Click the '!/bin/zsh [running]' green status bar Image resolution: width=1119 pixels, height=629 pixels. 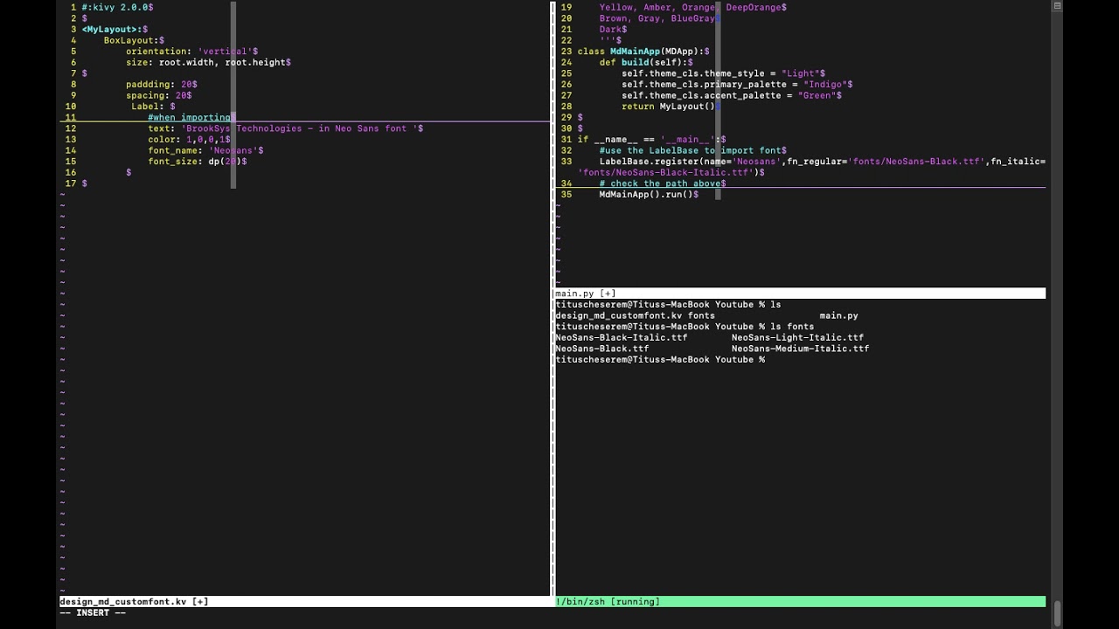(800, 601)
